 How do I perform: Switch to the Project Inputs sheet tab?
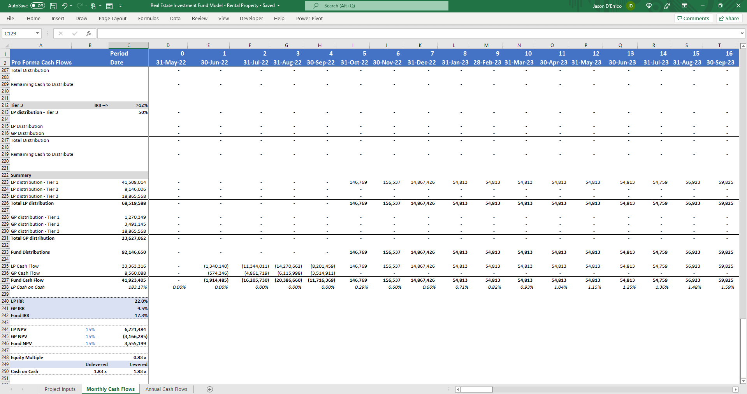(60, 389)
